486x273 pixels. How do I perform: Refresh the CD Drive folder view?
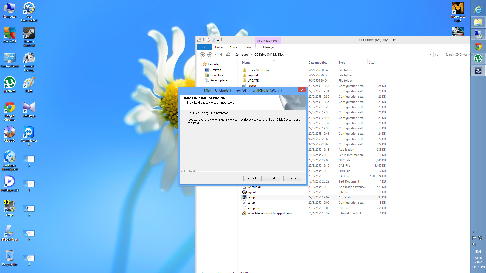pyautogui.click(x=437, y=55)
